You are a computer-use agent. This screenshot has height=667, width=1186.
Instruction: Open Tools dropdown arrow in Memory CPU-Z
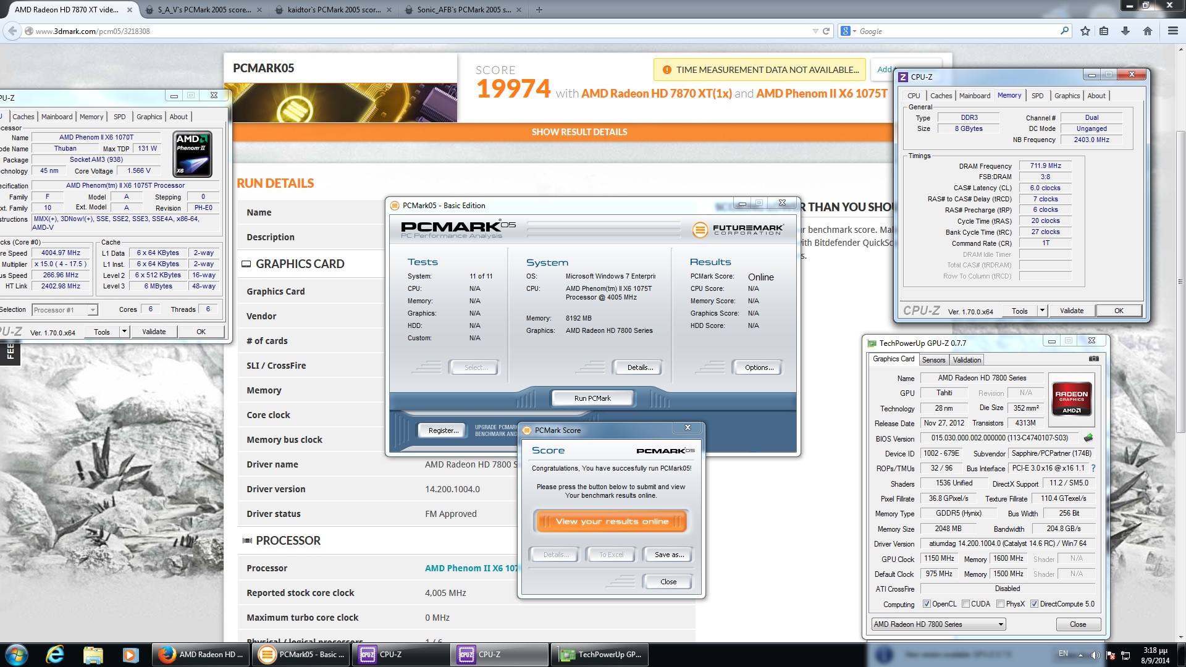click(1042, 311)
